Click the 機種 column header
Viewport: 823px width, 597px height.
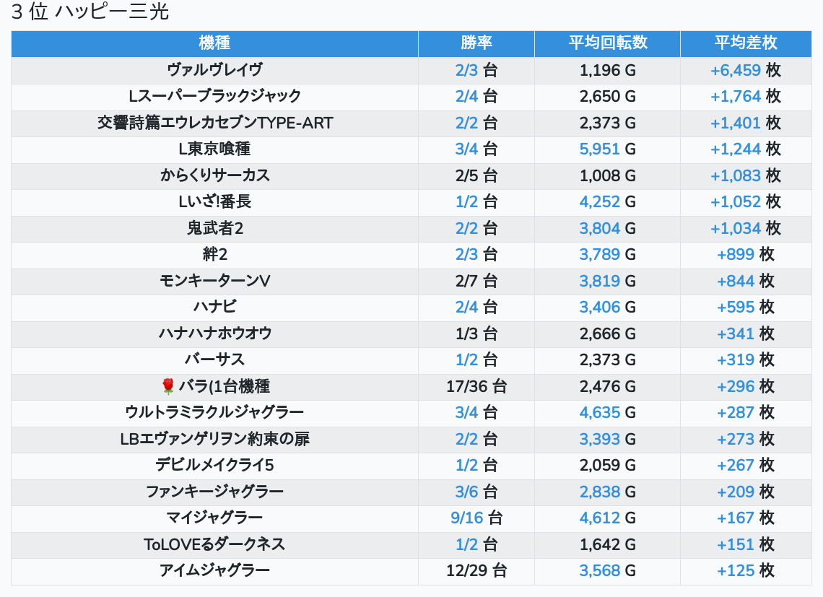(214, 43)
